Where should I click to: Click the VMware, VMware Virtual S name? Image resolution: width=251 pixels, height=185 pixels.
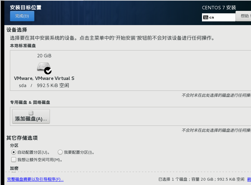click(44, 78)
